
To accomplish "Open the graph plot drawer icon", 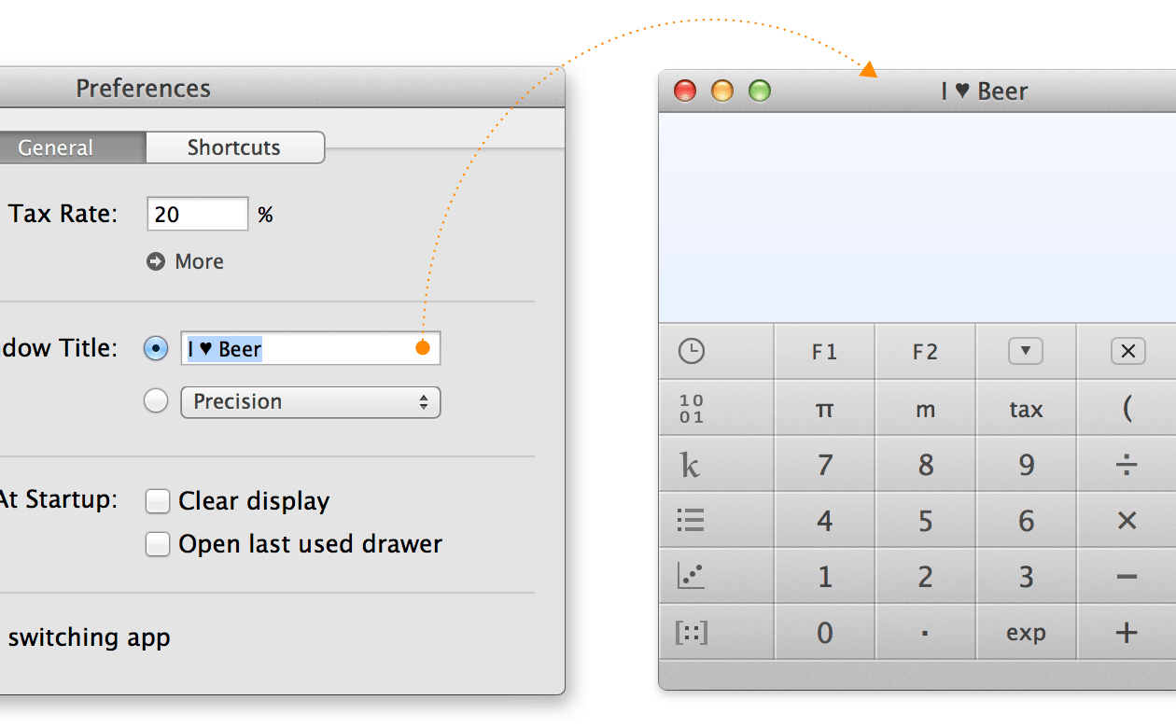I will (x=691, y=575).
